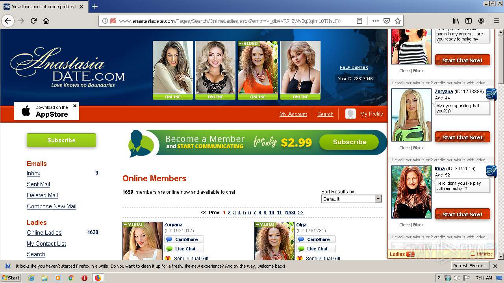Go to results page 11
This screenshot has width=504, height=283.
tap(279, 213)
